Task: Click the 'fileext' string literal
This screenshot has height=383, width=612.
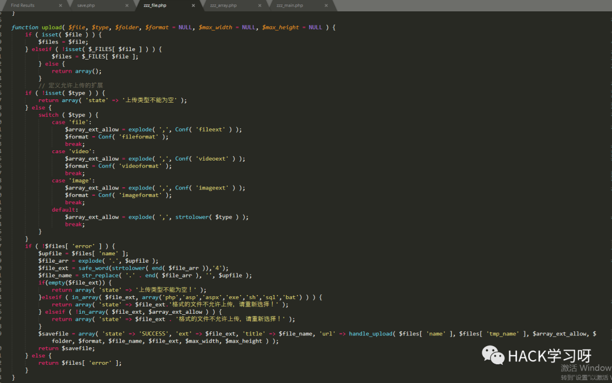Action: tap(210, 129)
